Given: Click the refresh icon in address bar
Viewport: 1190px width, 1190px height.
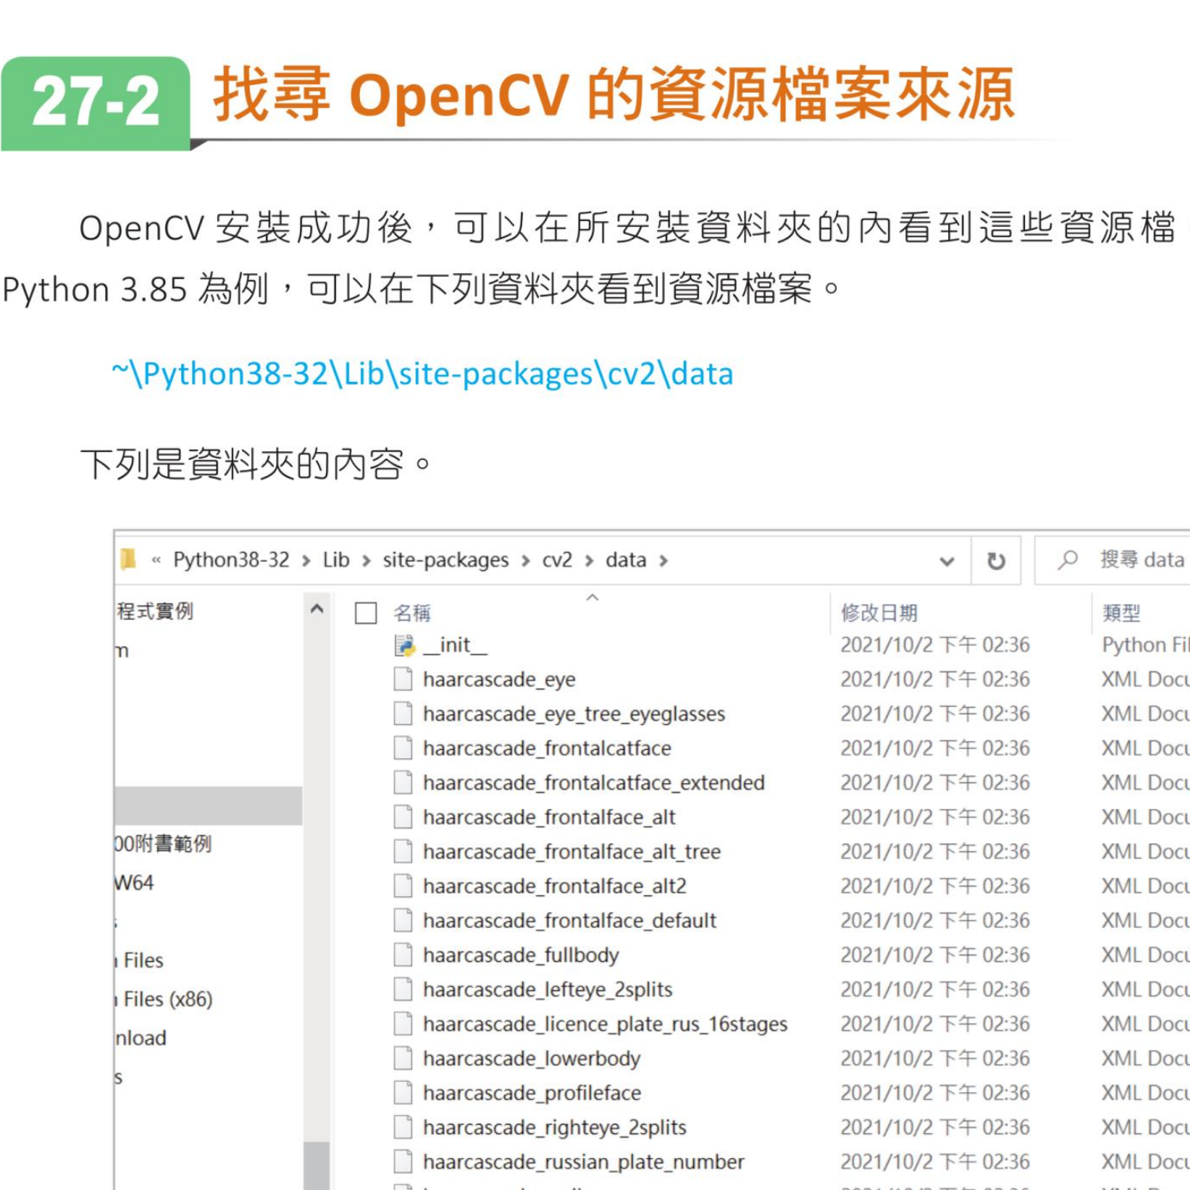Looking at the screenshot, I should [996, 560].
